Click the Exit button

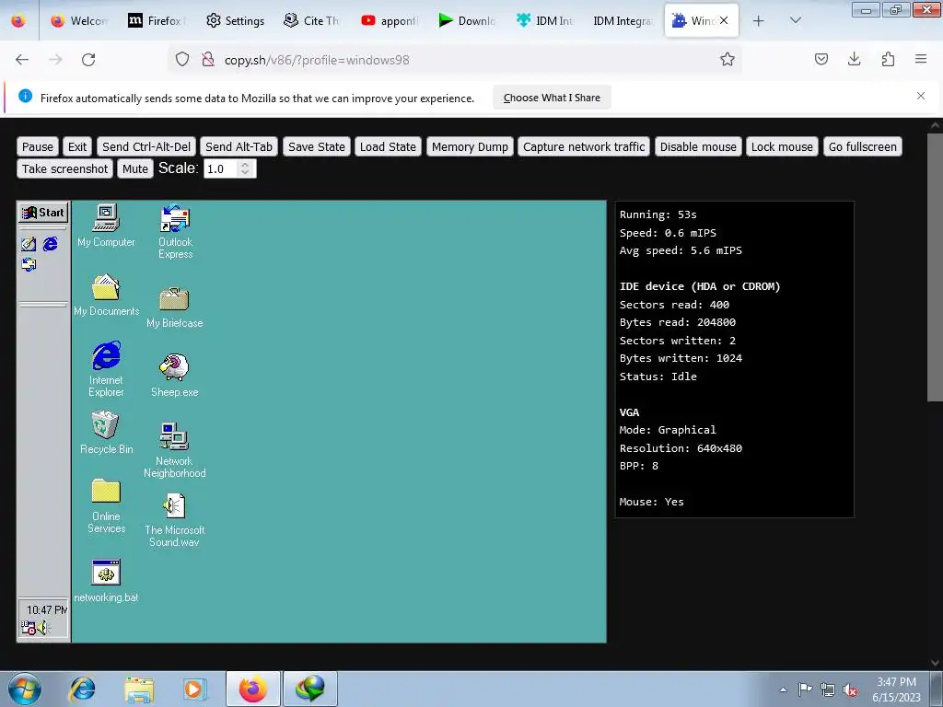pos(77,146)
